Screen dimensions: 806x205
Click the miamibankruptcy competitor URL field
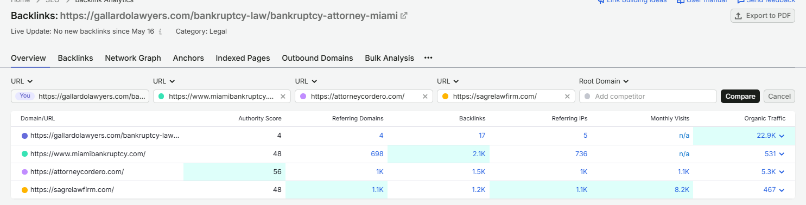tap(222, 97)
